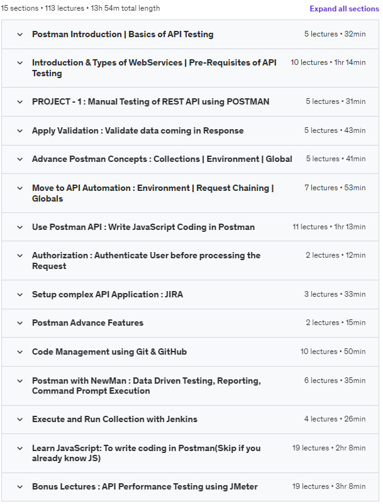The image size is (383, 504).
Task: Expand chevron beside Bonus Lectures JMeter
Action: 20,487
